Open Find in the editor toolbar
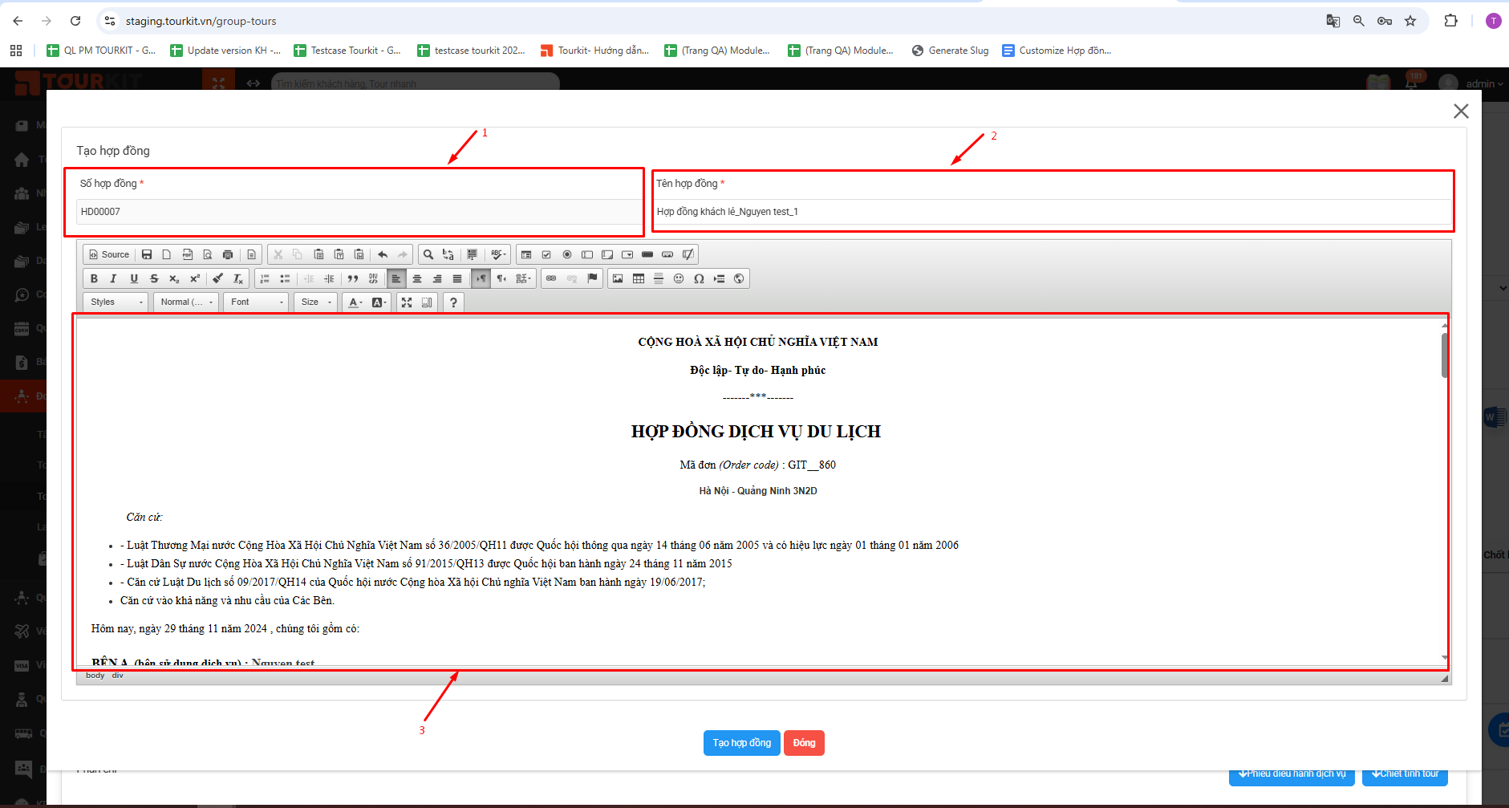 coord(428,254)
